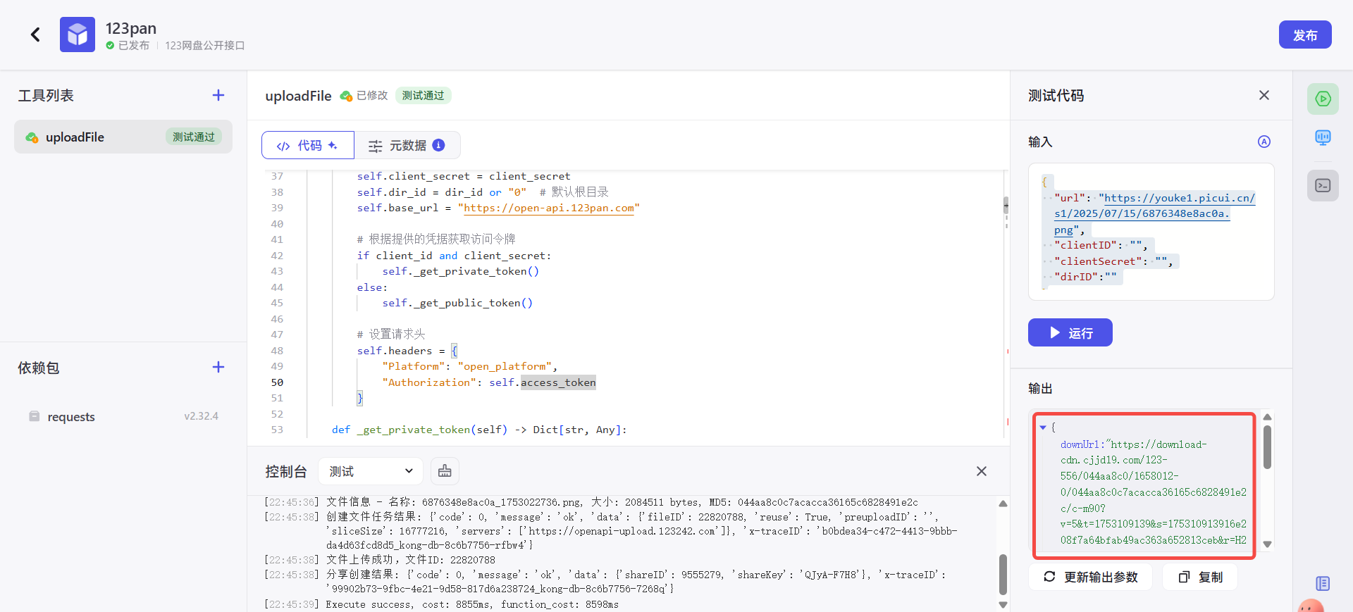Open the terminal console icon in right sidebar
Image resolution: width=1353 pixels, height=612 pixels.
click(x=1323, y=186)
